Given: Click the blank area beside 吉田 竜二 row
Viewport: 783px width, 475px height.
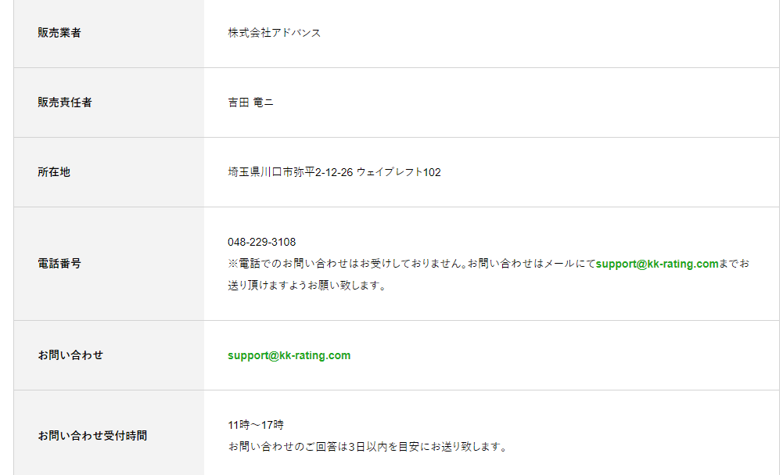Looking at the screenshot, I should pyautogui.click(x=524, y=103).
